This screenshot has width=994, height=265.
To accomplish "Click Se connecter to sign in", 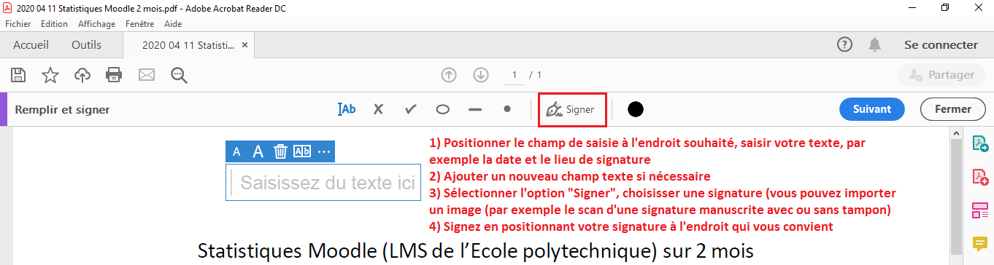I will pos(941,45).
